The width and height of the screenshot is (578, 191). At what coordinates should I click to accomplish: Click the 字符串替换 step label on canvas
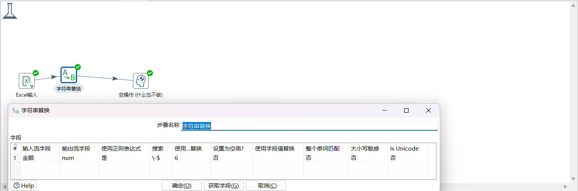click(x=69, y=89)
